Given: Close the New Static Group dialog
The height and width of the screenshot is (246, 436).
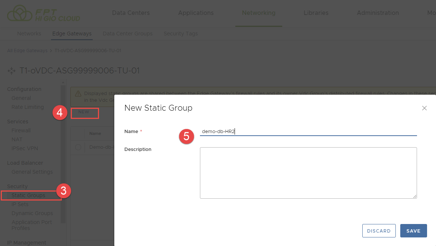Looking at the screenshot, I should [424, 108].
